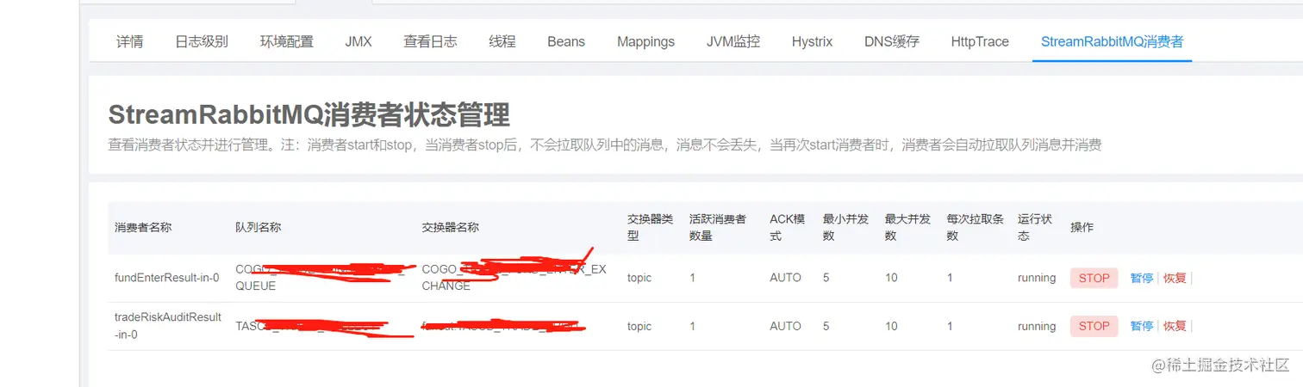Click the 队列名称 column header
This screenshot has height=387, width=1303.
click(258, 227)
